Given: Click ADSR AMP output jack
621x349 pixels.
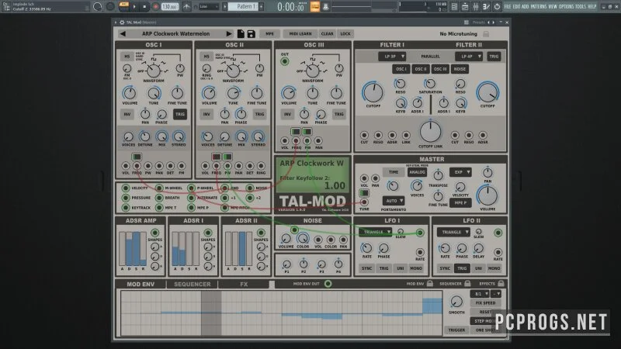Looking at the screenshot, I should click(154, 233).
